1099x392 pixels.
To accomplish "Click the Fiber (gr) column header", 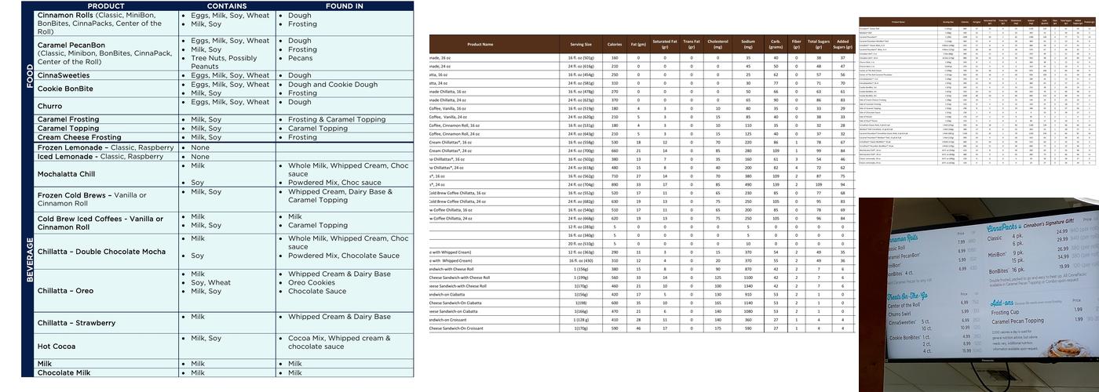I will (x=796, y=45).
